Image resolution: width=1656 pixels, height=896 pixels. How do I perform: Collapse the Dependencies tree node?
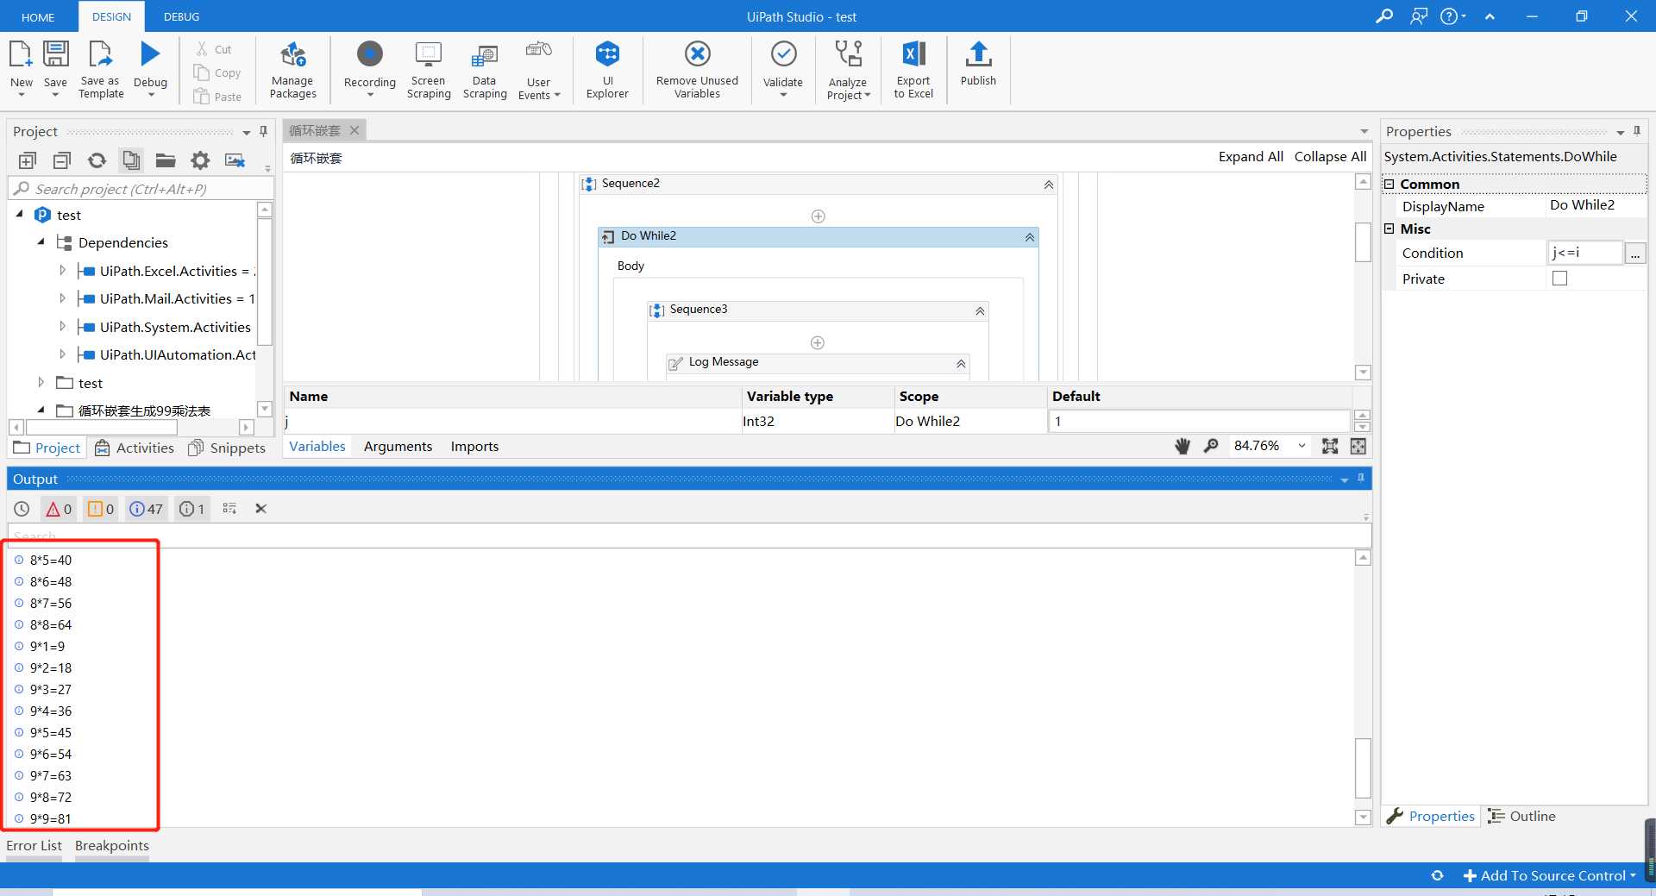[x=41, y=242]
